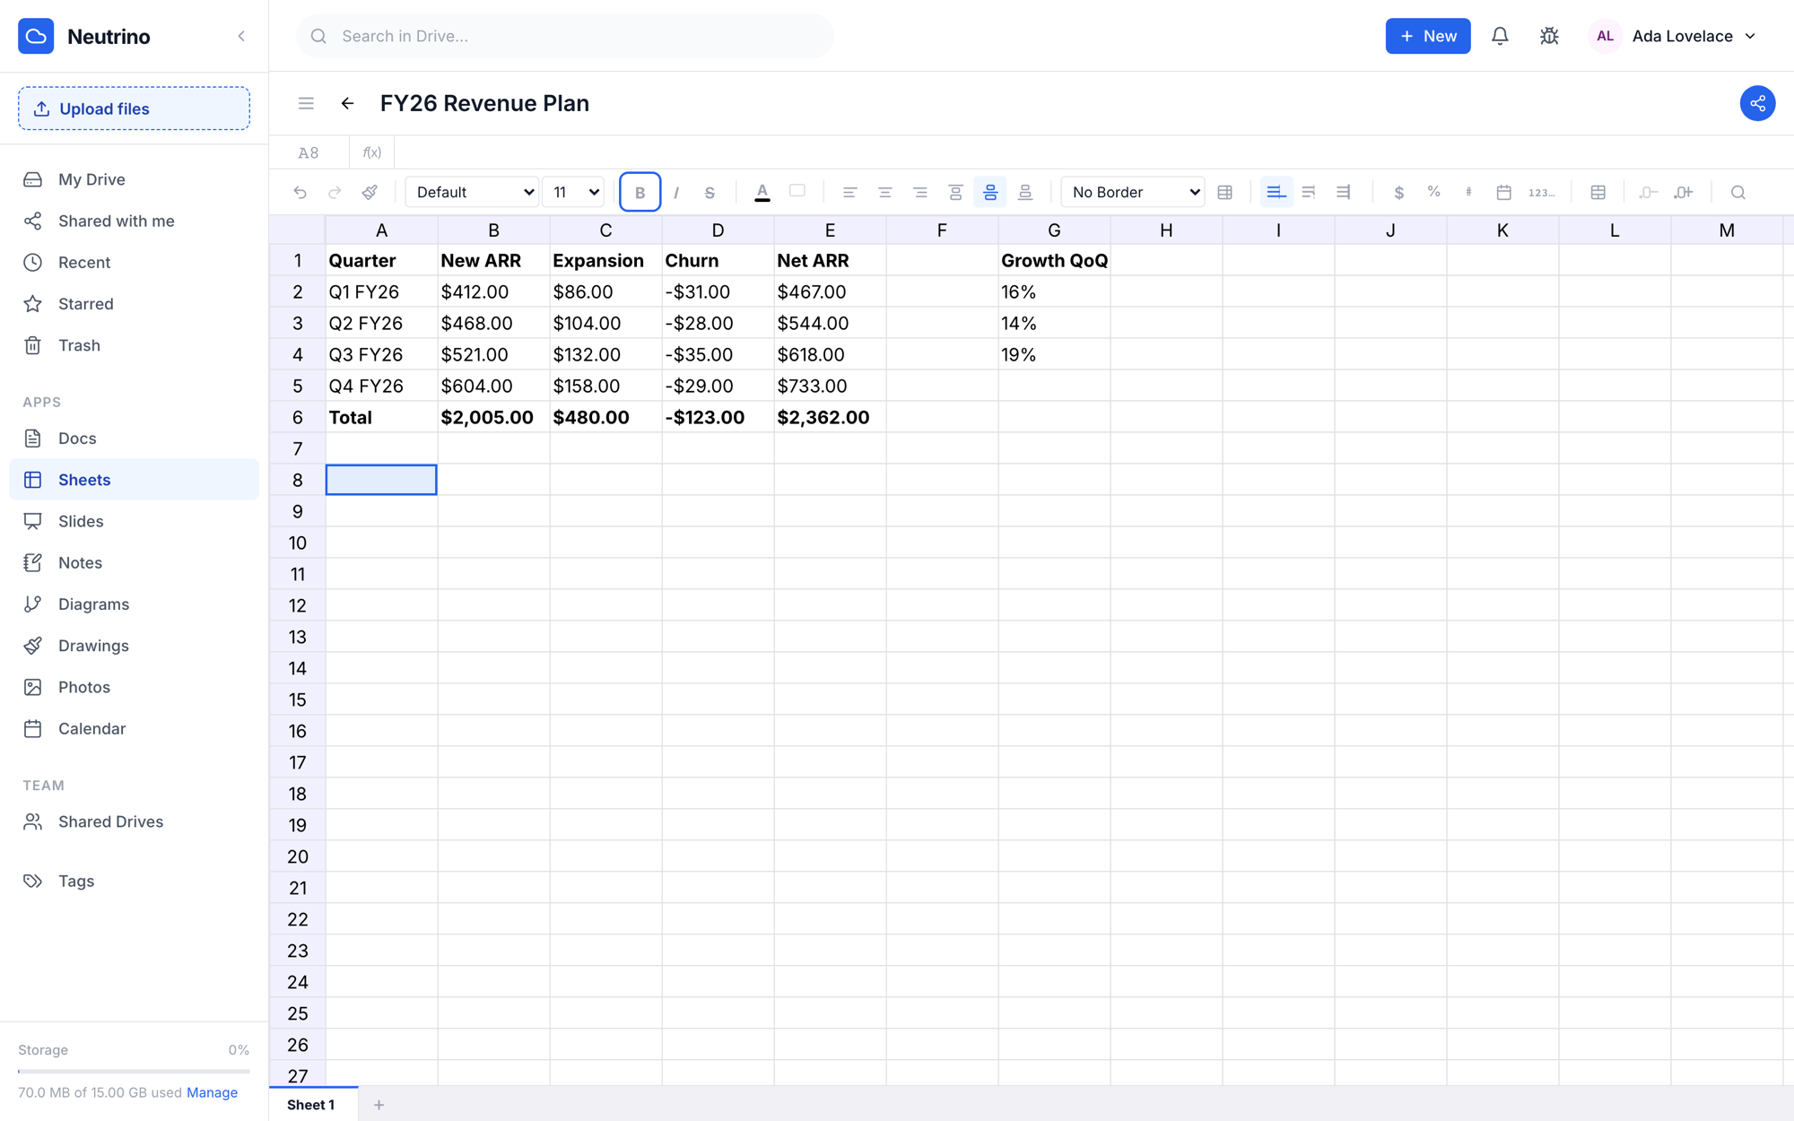Go back with the arrow icon
The width and height of the screenshot is (1794, 1121).
pos(347,103)
